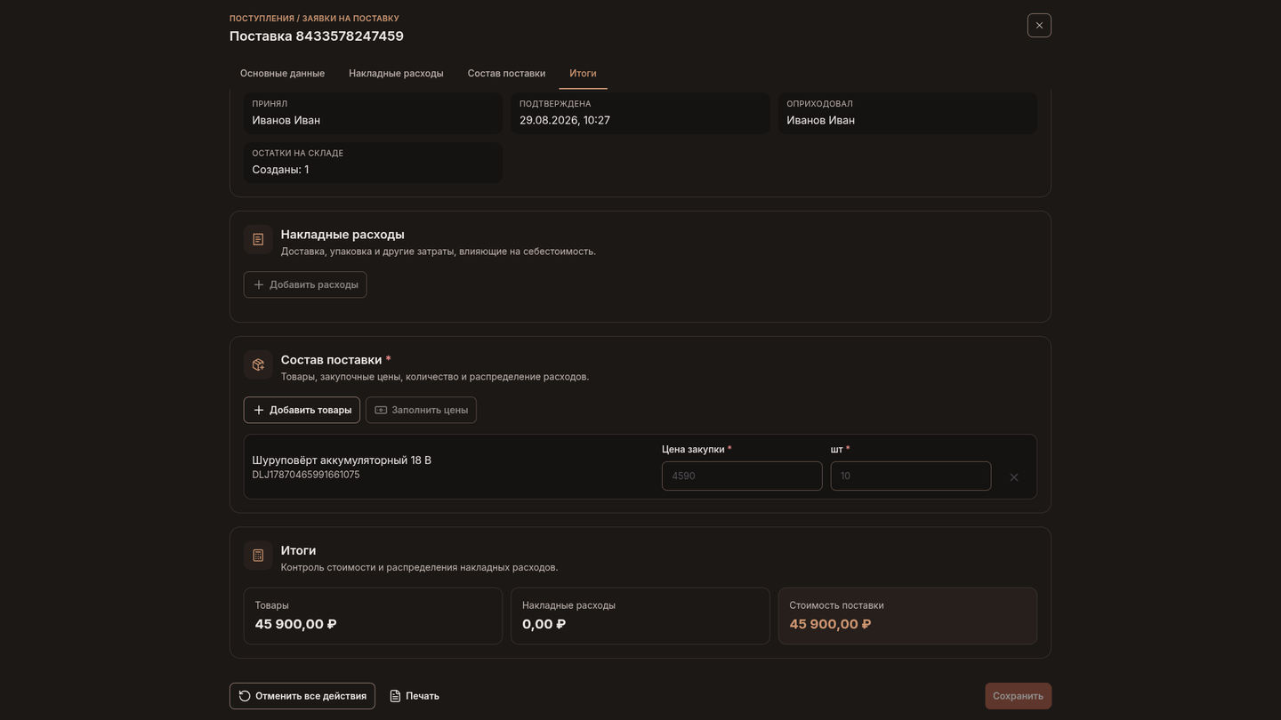Select the Итоги tab
Viewport: 1281px width, 720px height.
(x=583, y=73)
